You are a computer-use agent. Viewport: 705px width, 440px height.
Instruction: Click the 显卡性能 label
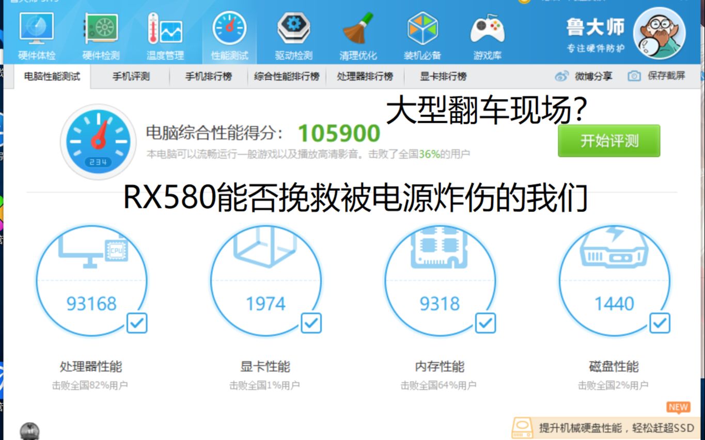point(265,367)
